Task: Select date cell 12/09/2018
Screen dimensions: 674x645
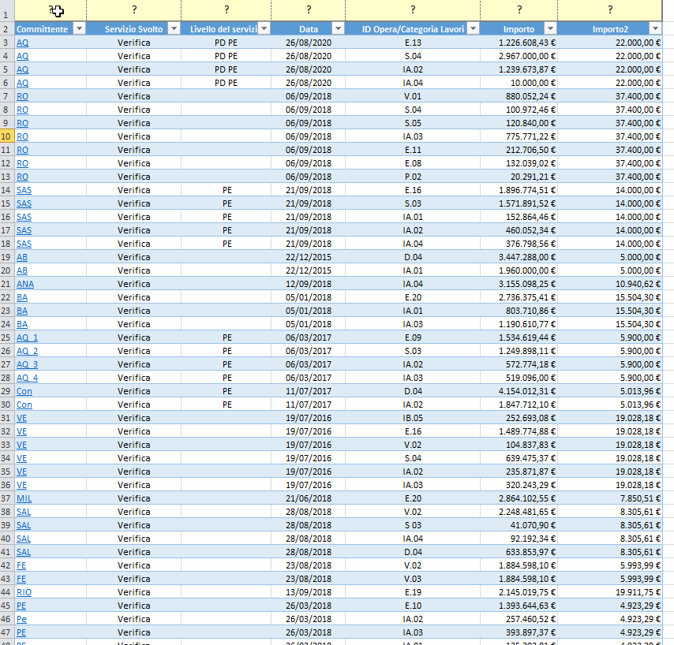Action: pos(309,284)
